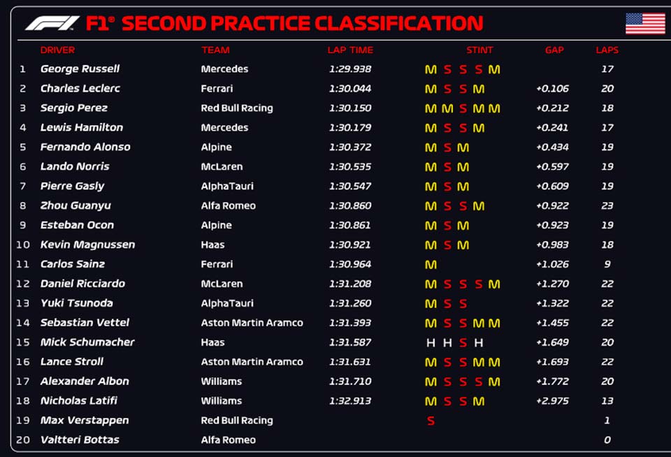671x457 pixels.
Task: Click Charles Leclerc's +0.106 gap value
Action: [552, 89]
